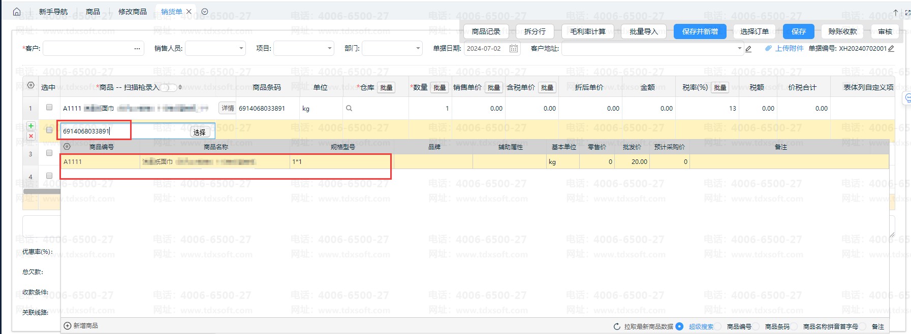Click the refresh icon 拉取最新商品数据
This screenshot has width=911, height=334.
coord(617,326)
